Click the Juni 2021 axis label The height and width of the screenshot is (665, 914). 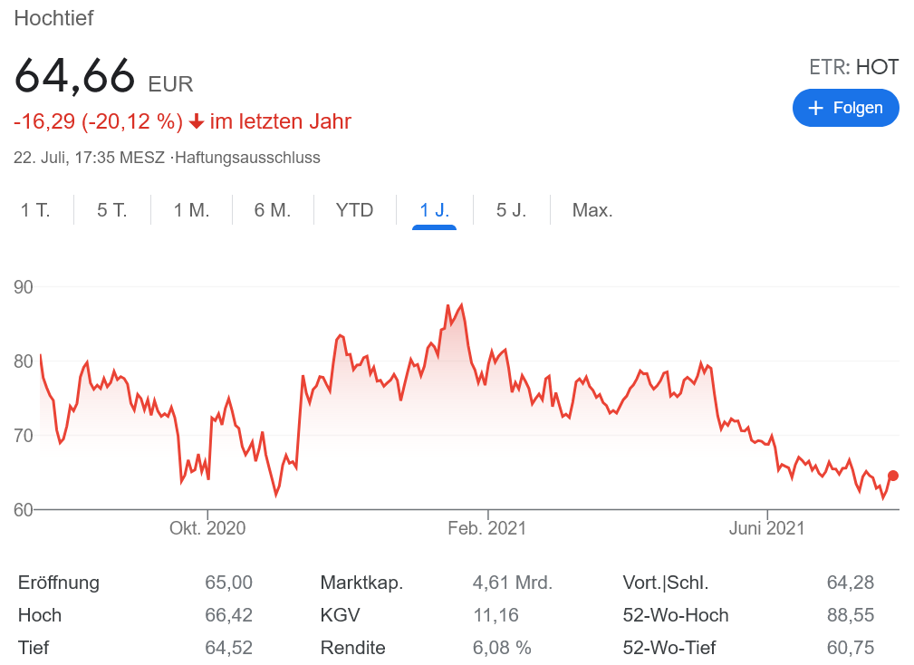tap(766, 528)
